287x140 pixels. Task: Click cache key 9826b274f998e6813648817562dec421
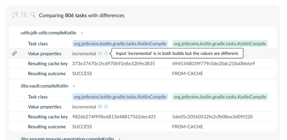click(x=114, y=117)
